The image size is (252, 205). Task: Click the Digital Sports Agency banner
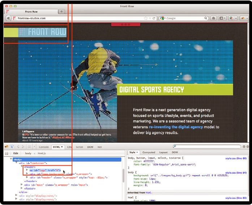tap(175, 89)
